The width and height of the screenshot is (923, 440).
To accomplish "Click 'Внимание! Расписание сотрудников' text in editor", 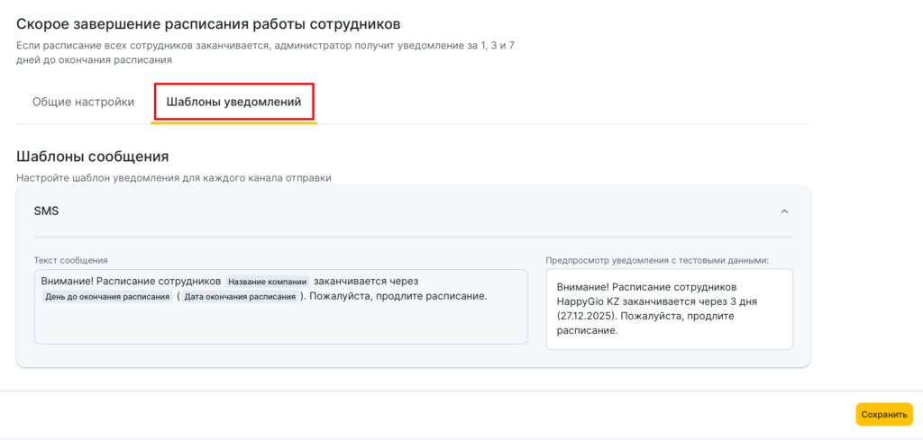I will 131,282.
